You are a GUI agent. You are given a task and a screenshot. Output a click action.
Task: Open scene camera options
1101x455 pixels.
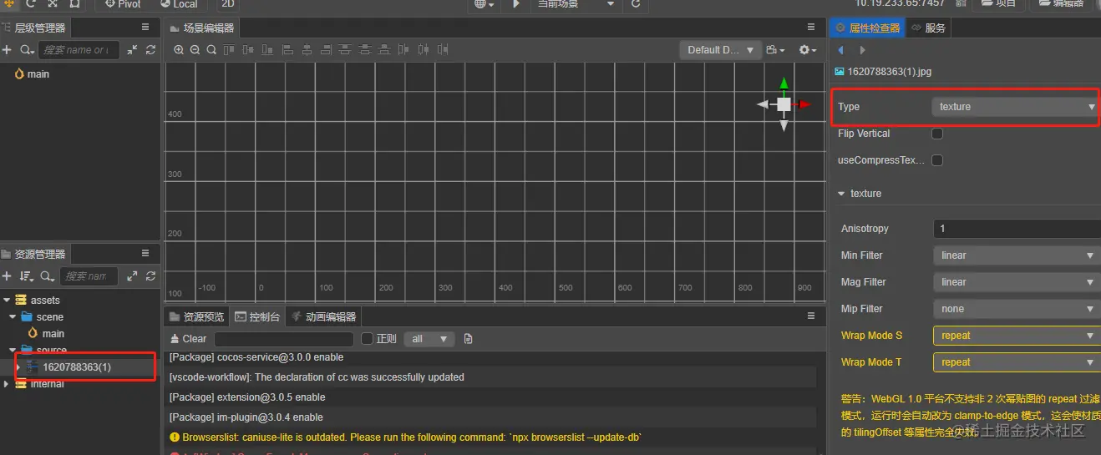775,50
